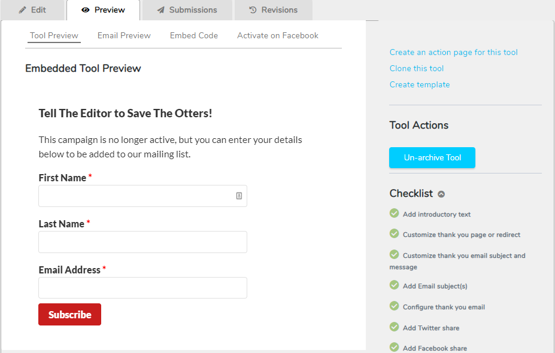Click green check beside Add Email subject(s)
Image resolution: width=555 pixels, height=353 pixels.
point(394,285)
